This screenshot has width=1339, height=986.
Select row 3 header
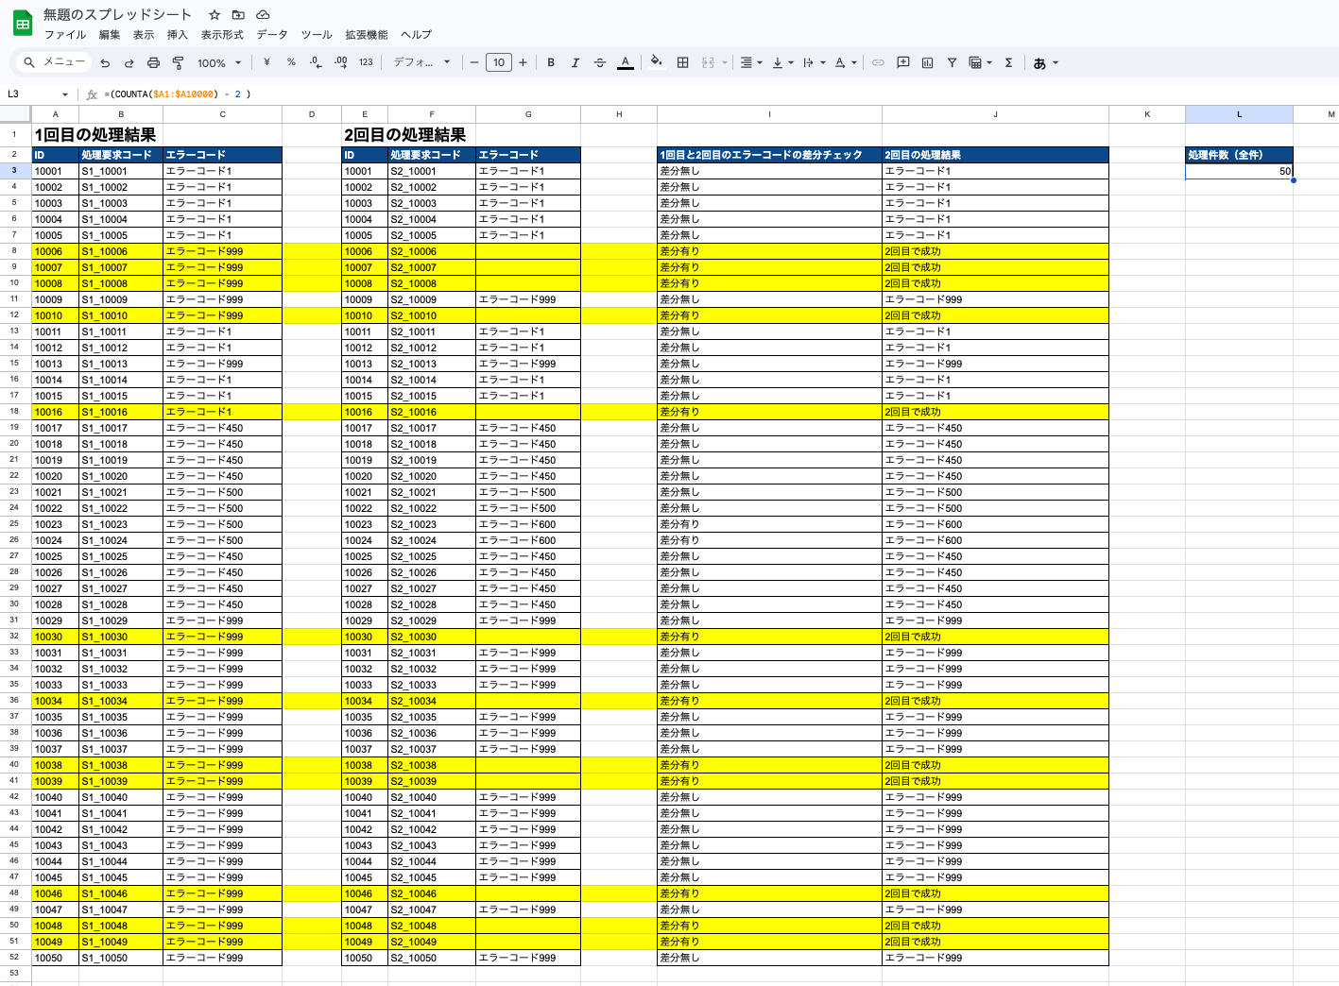[15, 171]
